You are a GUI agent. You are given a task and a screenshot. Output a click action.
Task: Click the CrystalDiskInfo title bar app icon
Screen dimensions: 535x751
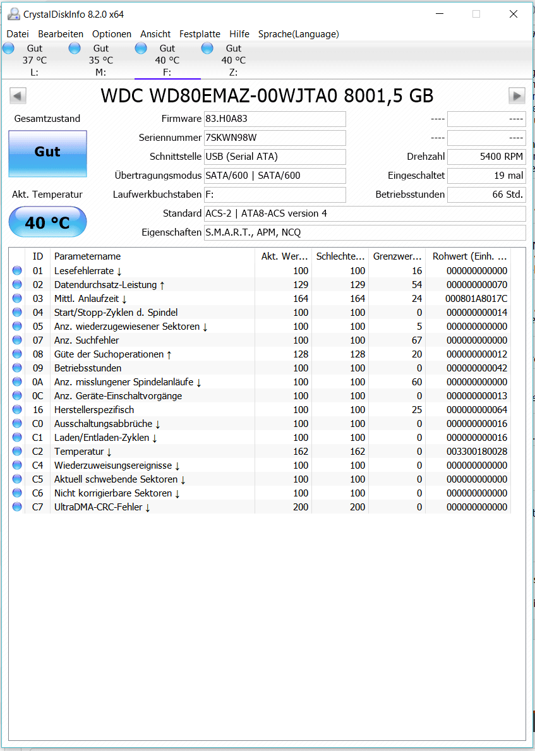[14, 14]
